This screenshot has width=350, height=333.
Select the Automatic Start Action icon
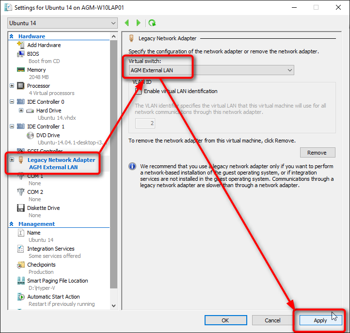coord(21,297)
